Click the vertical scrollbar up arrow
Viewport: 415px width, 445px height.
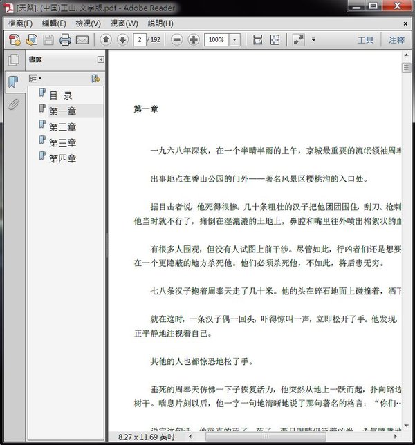tap(406, 55)
